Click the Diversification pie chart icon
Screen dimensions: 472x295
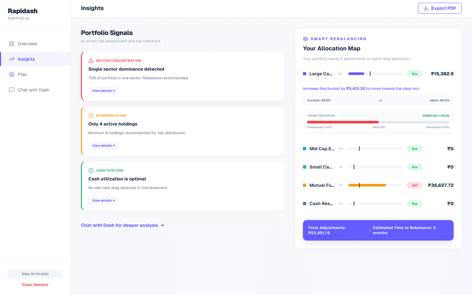(91, 116)
